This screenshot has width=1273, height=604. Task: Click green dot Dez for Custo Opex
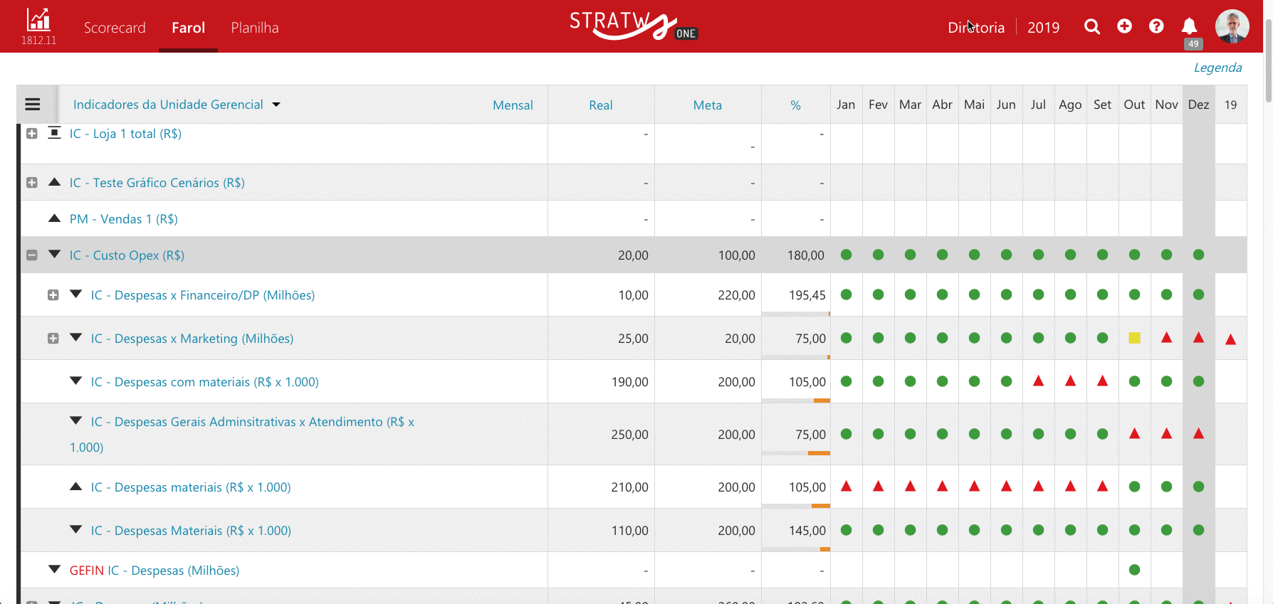click(1198, 255)
